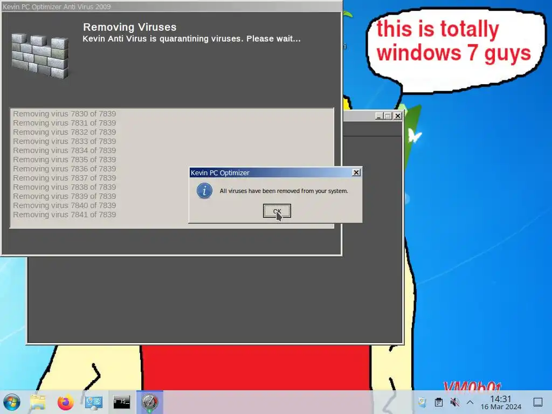
Task: Launch Firefox from the taskbar
Action: pyautogui.click(x=65, y=402)
